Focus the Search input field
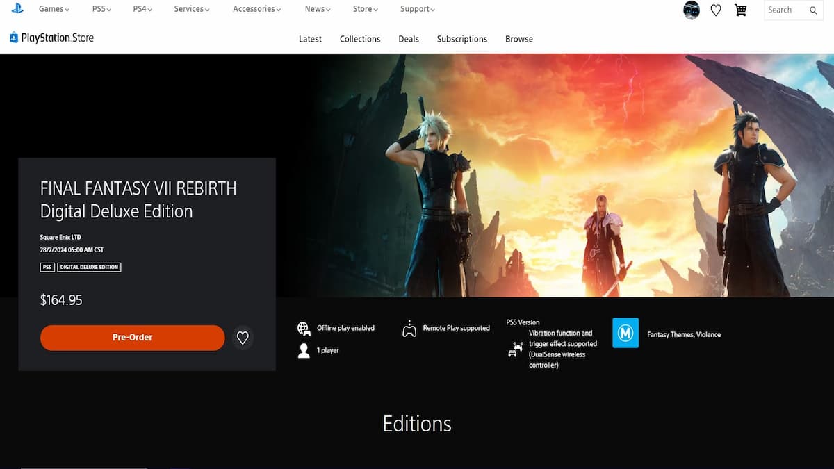 [x=784, y=10]
